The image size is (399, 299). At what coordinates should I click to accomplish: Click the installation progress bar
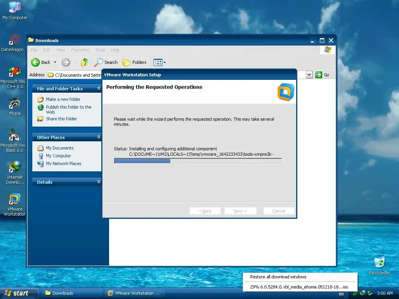pos(198,161)
